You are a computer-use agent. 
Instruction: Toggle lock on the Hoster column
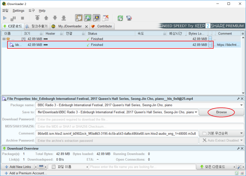(x=61, y=34)
